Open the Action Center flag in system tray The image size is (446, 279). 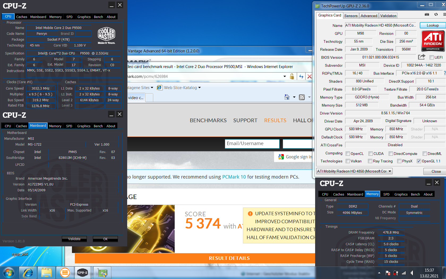388,273
